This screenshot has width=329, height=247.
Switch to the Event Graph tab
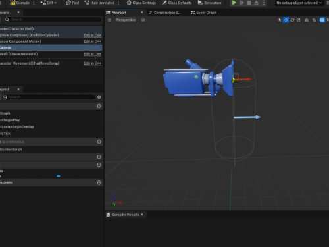tap(203, 13)
